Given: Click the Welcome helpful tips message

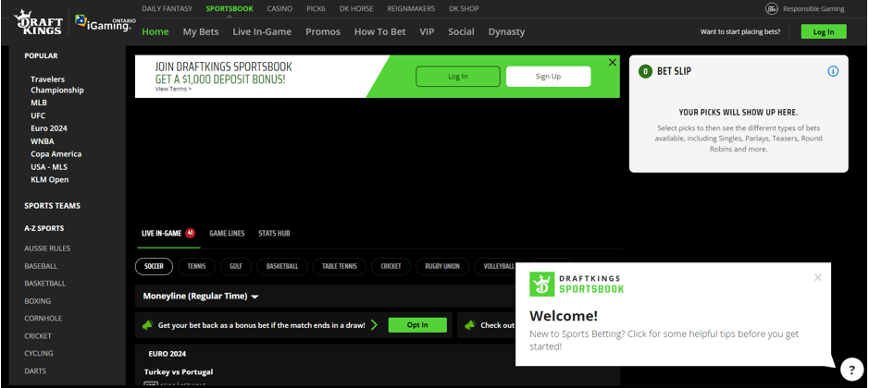Looking at the screenshot, I should (x=664, y=340).
